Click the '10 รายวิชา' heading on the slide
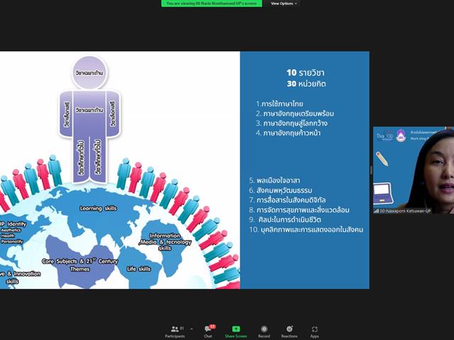The width and height of the screenshot is (454, 340). click(x=306, y=72)
